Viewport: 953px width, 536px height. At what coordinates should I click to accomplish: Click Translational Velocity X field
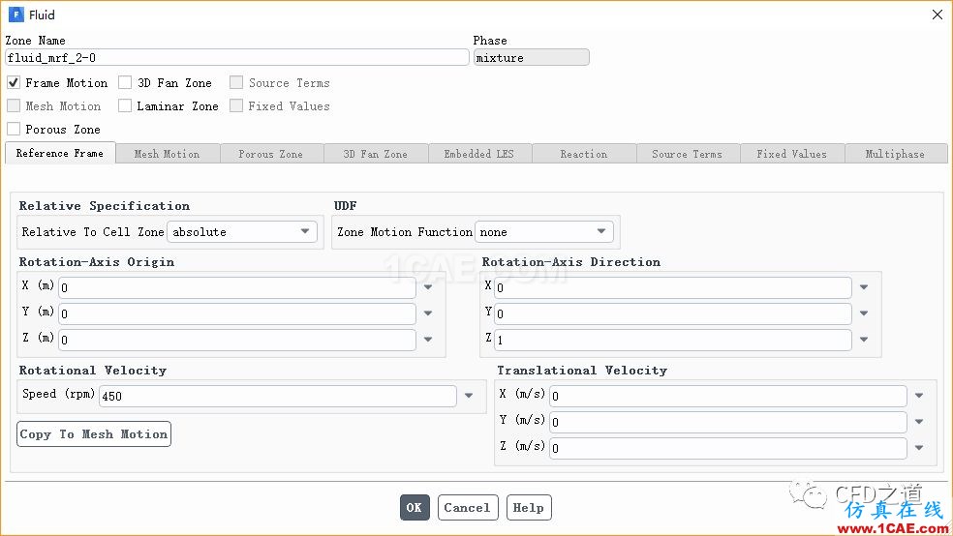point(728,397)
